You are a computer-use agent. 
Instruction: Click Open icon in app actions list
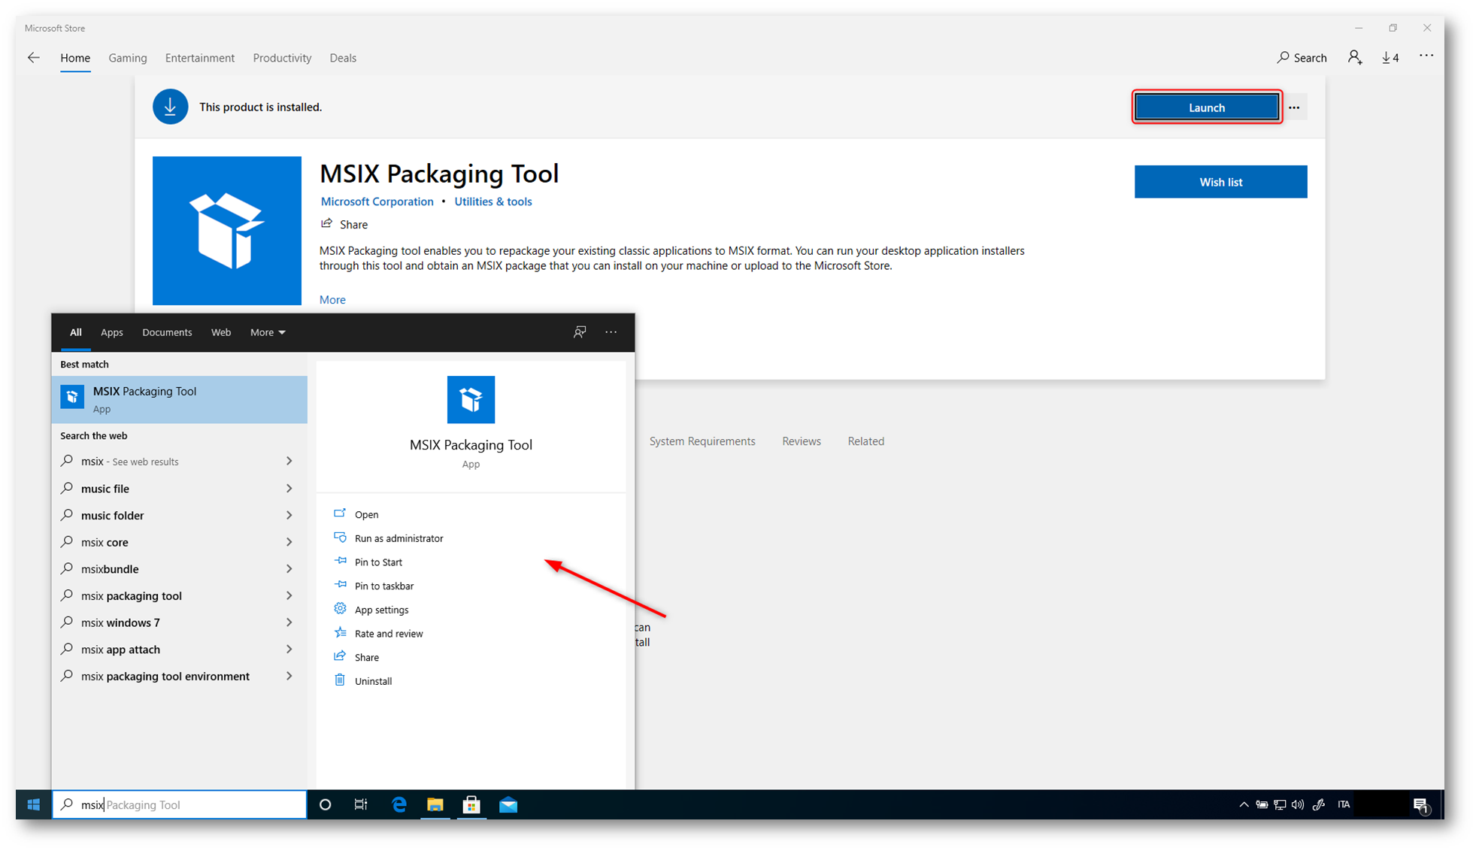(x=340, y=513)
